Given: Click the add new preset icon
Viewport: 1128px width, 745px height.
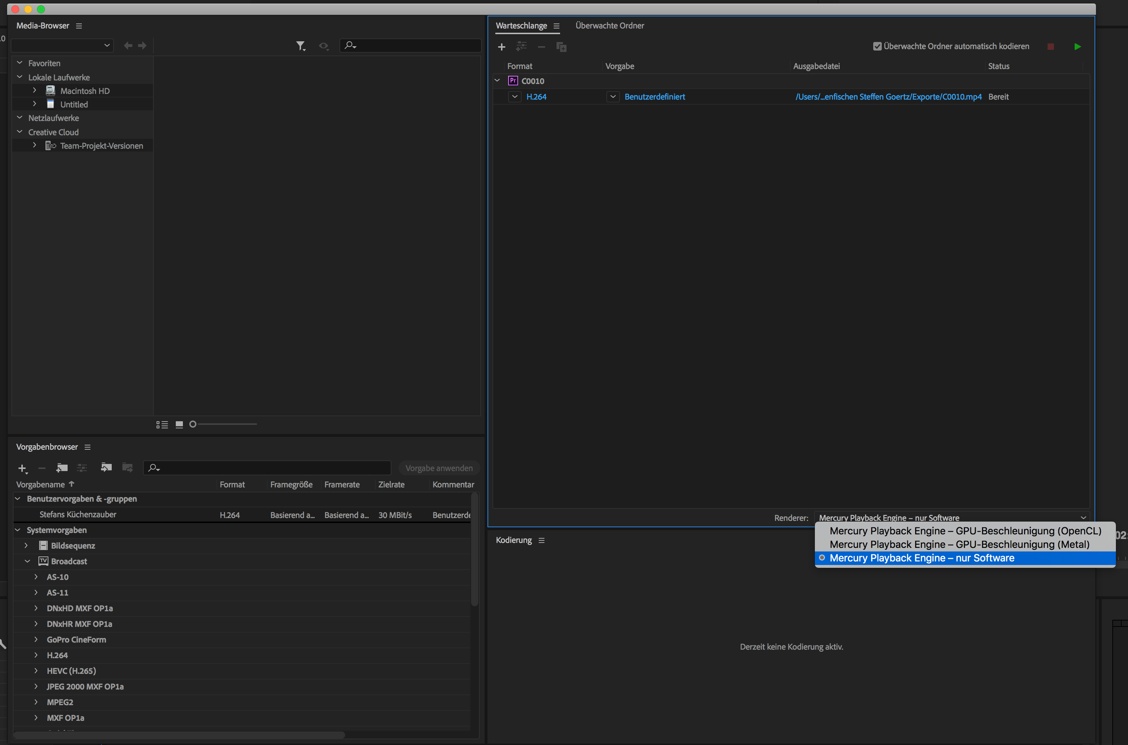Looking at the screenshot, I should tap(22, 467).
